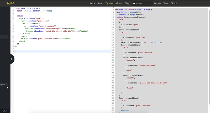Click the <h3>{title}</h3> line
Image resolution: width=210 pixels, height=113 pixels.
click(31, 24)
